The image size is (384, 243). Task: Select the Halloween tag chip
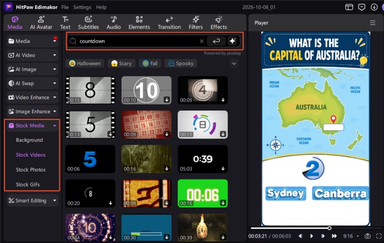click(x=85, y=63)
